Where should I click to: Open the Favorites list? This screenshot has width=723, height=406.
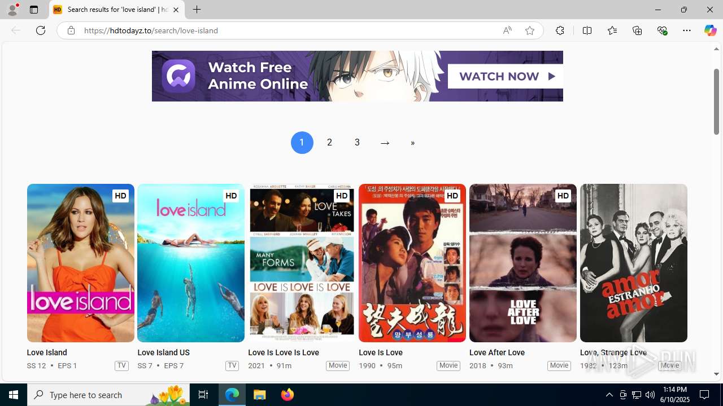pos(612,30)
